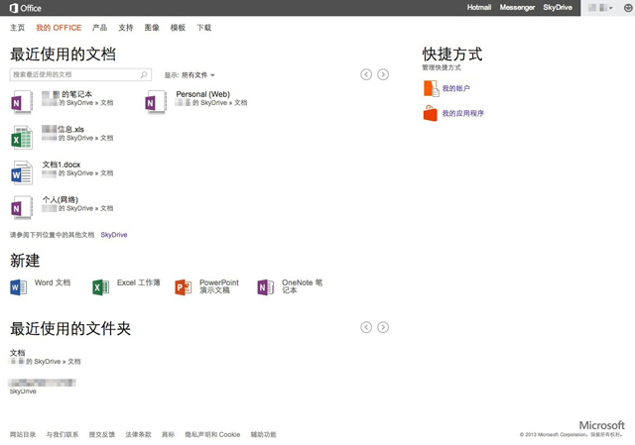Switch to the 模板 tab

click(178, 28)
